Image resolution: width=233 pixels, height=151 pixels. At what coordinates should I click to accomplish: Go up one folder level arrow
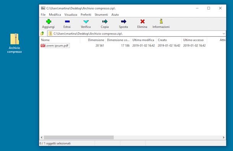(42, 34)
